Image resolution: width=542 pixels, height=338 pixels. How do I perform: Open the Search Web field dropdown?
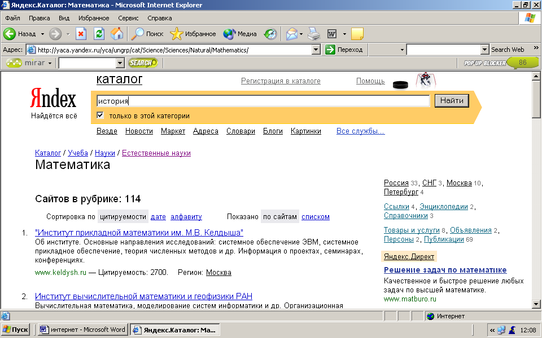tap(485, 50)
